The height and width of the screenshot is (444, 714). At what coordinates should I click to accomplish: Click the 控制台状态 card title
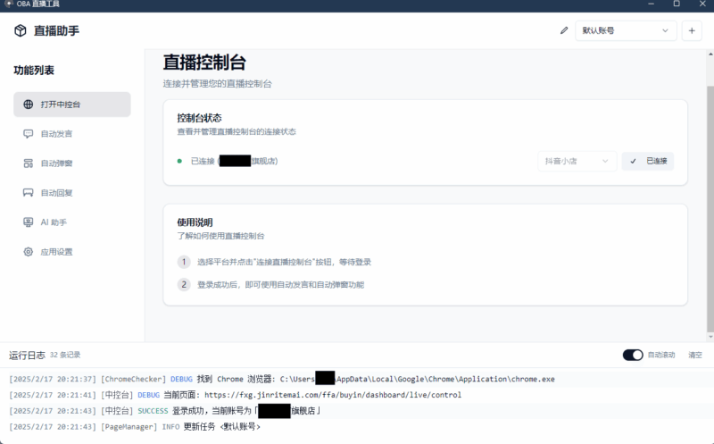point(199,118)
